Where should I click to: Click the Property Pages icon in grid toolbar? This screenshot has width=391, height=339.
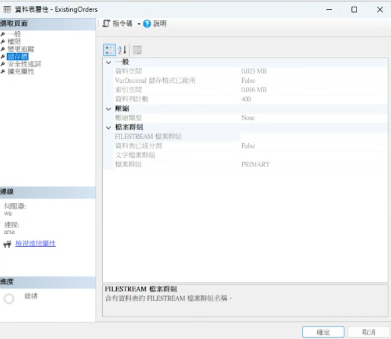(x=137, y=50)
